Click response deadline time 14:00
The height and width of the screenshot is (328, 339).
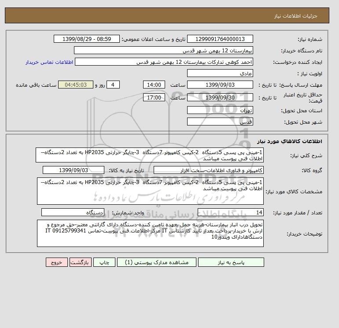click(154, 85)
